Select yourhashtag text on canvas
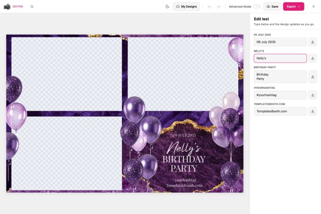 coord(185,180)
